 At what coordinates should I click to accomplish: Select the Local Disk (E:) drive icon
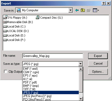point(5,35)
